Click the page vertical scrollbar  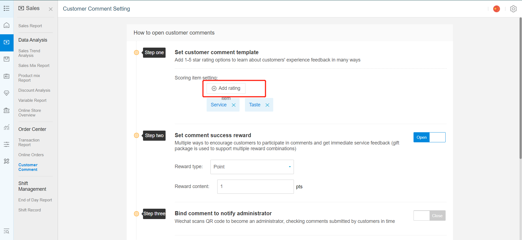[520, 88]
